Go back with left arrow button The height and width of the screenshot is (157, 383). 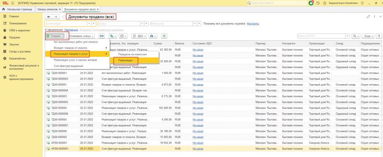[x=49, y=16]
